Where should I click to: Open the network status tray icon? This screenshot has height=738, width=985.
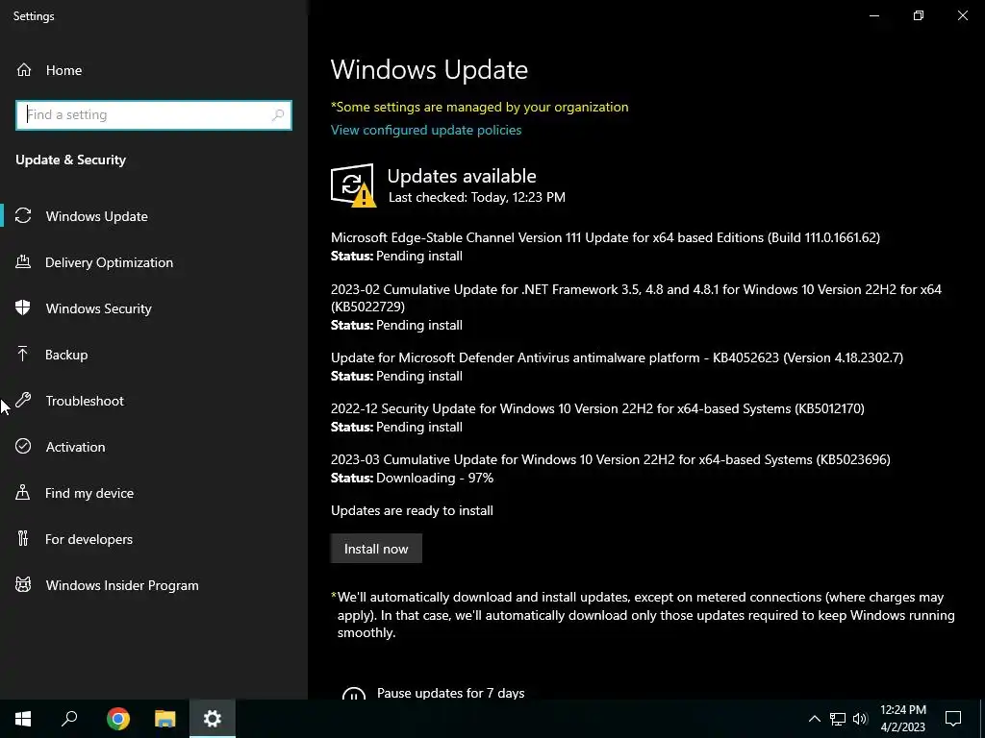pyautogui.click(x=838, y=719)
